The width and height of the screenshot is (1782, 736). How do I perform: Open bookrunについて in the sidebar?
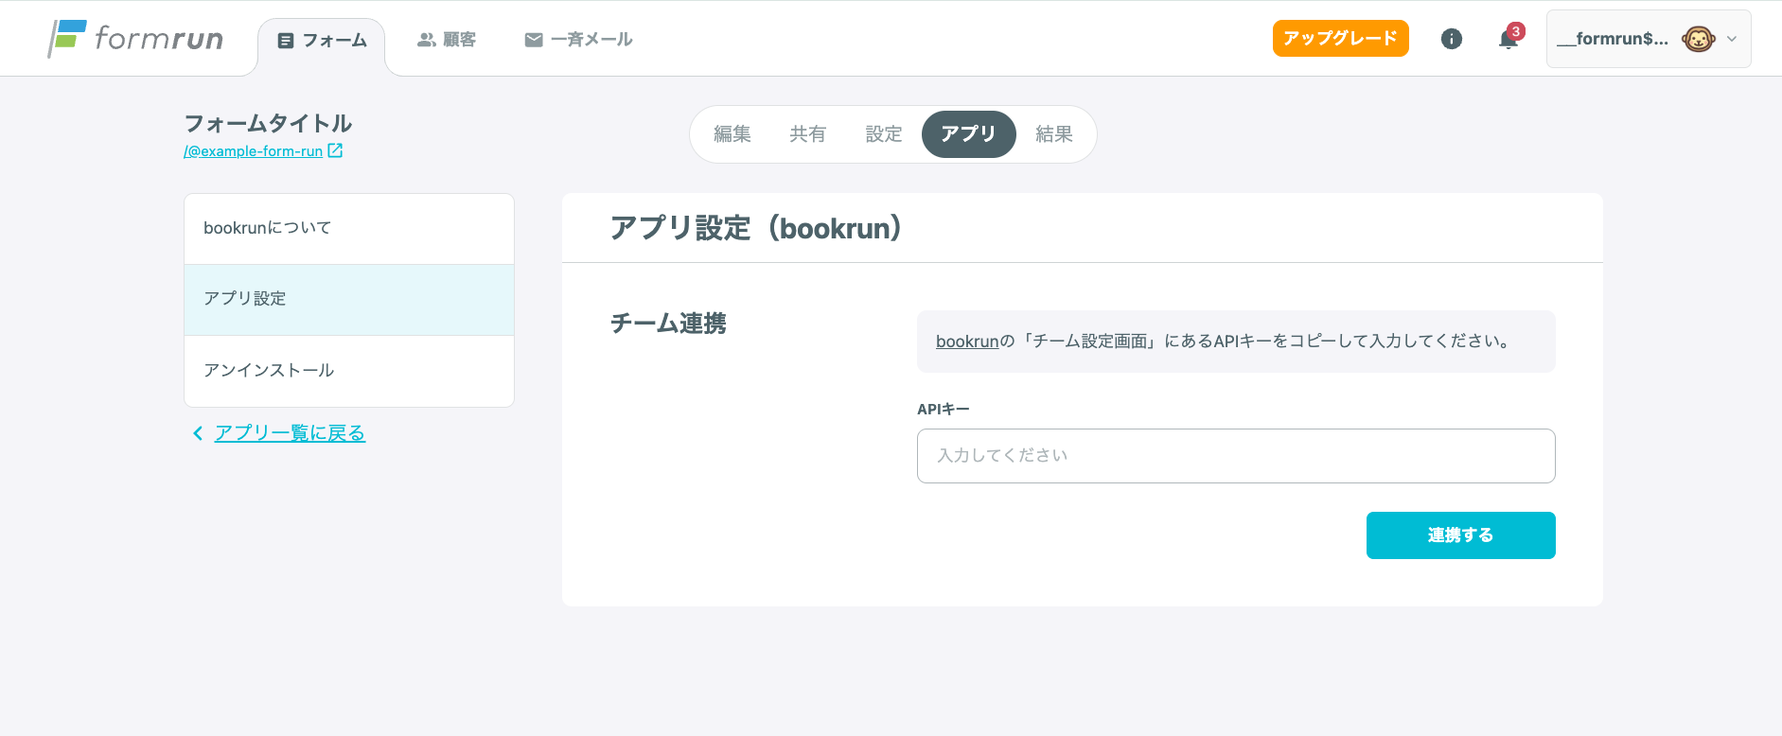349,229
